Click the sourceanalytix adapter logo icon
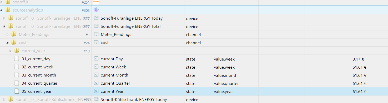Screen dimensions: 388x103 point(96,10)
